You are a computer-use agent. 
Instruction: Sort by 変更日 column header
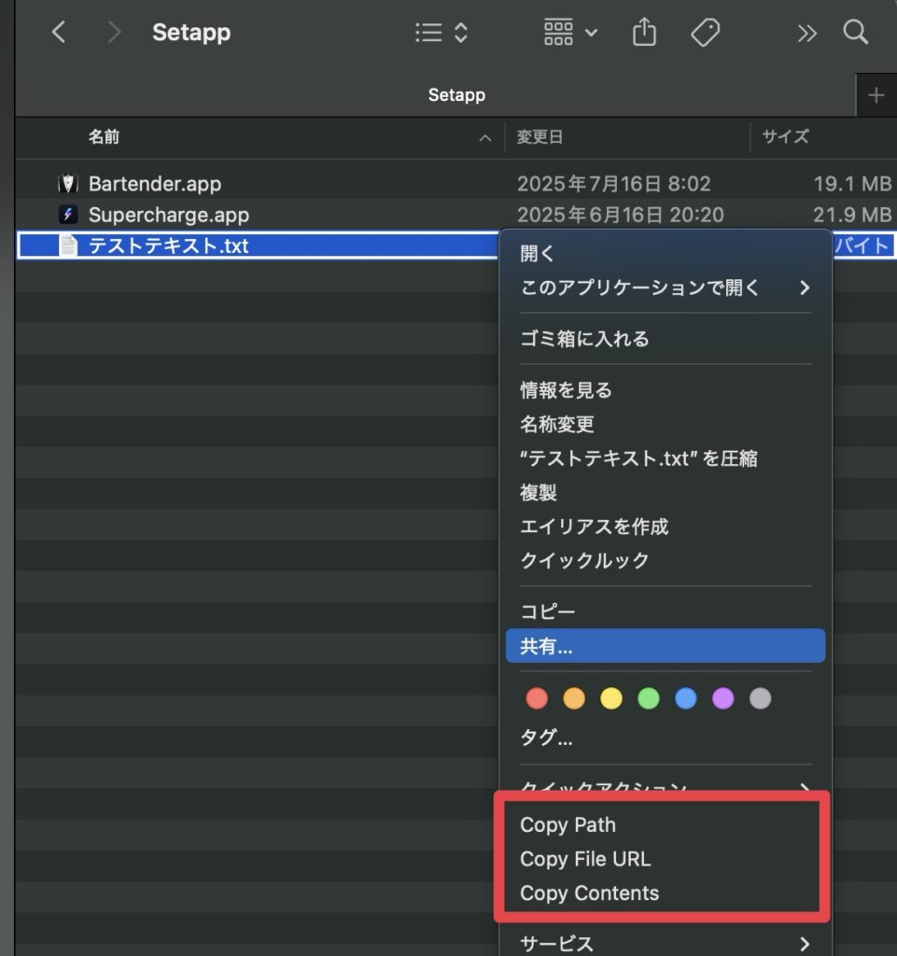(540, 136)
